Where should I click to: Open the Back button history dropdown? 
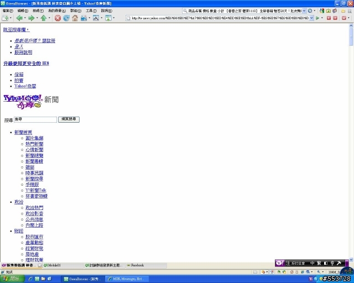point(25,18)
